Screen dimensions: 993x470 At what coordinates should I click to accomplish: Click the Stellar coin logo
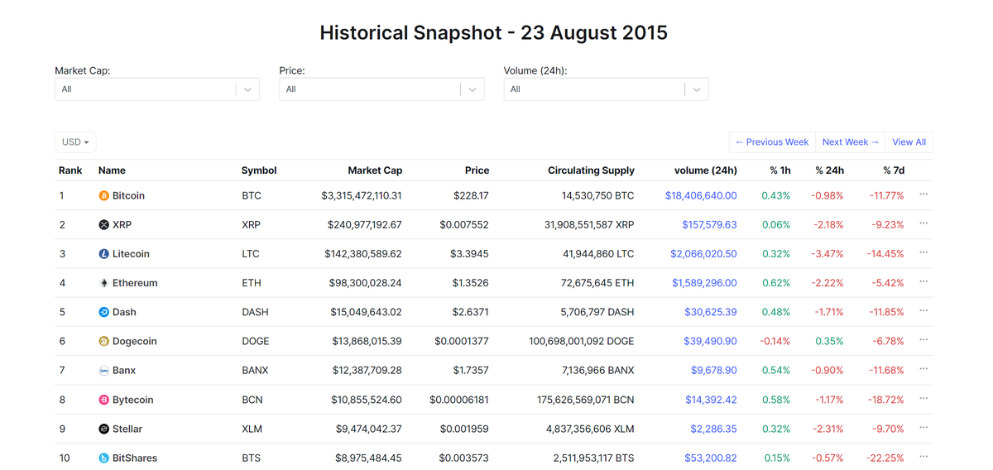coord(103,429)
